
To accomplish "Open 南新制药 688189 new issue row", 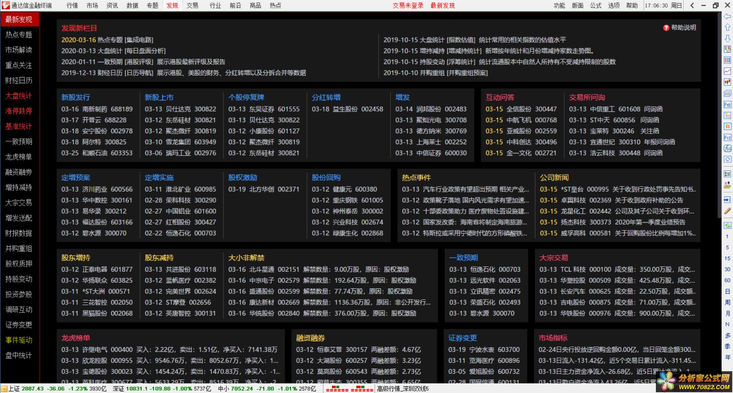I will click(x=97, y=109).
